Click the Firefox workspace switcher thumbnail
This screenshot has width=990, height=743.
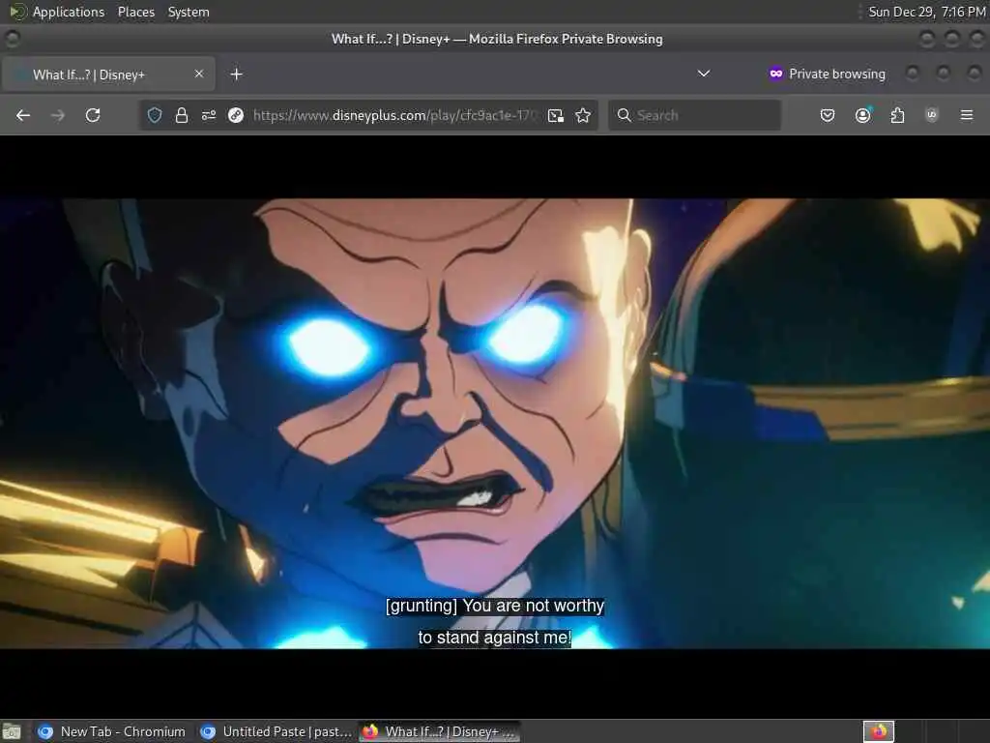coord(878,731)
